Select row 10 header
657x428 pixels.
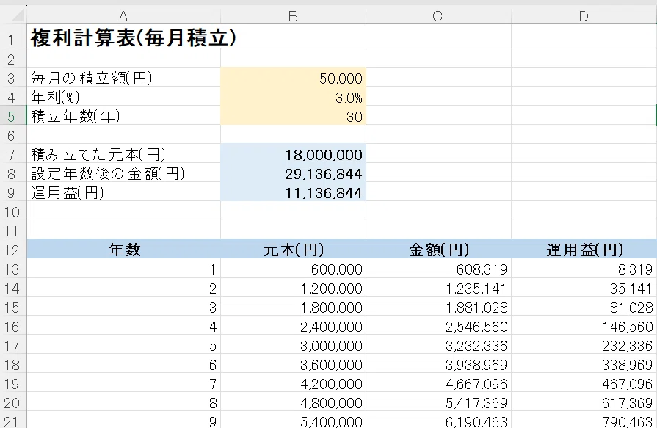12,211
